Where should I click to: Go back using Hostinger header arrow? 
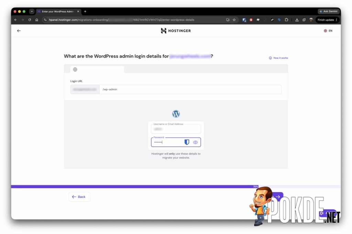click(19, 30)
